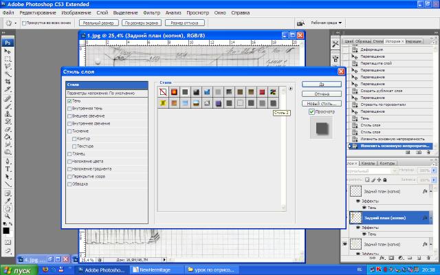The image size is (440, 275).
Task: Switch to the Каналы tab
Action: pos(368,163)
